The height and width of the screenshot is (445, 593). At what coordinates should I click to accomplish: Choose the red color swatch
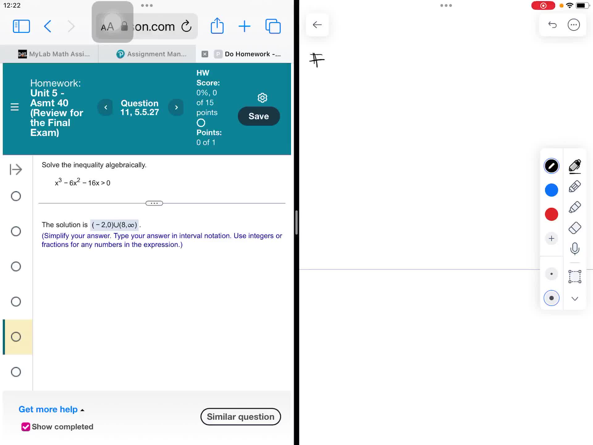point(551,214)
